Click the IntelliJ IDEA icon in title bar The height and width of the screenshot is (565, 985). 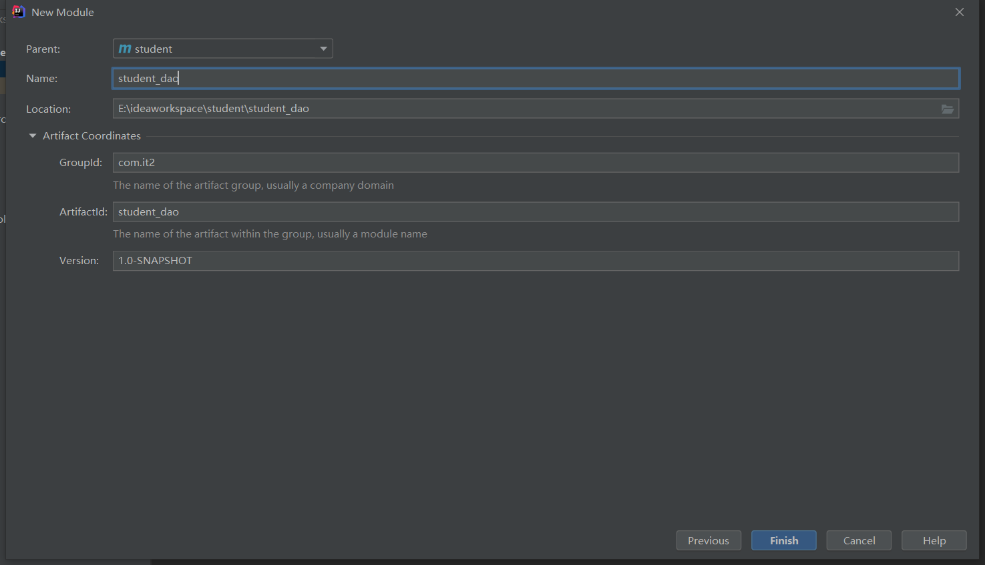[x=18, y=12]
